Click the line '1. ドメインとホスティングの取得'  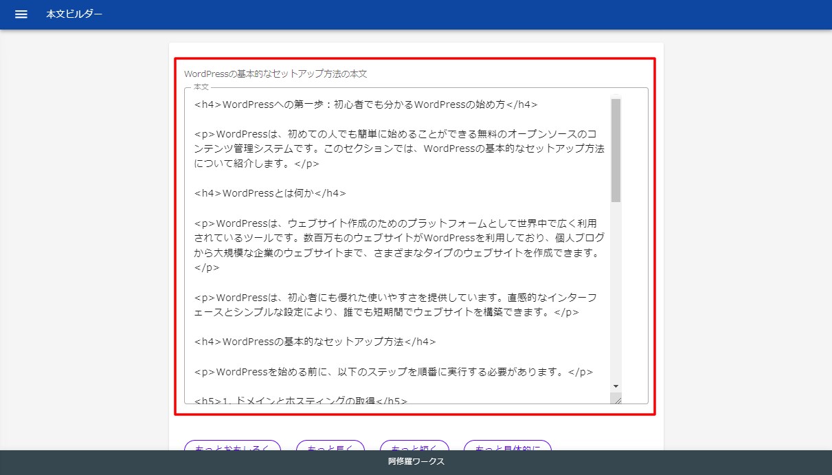[x=301, y=400]
